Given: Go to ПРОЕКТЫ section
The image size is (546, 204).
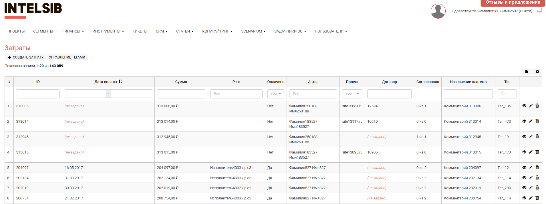Looking at the screenshot, I should (16, 31).
